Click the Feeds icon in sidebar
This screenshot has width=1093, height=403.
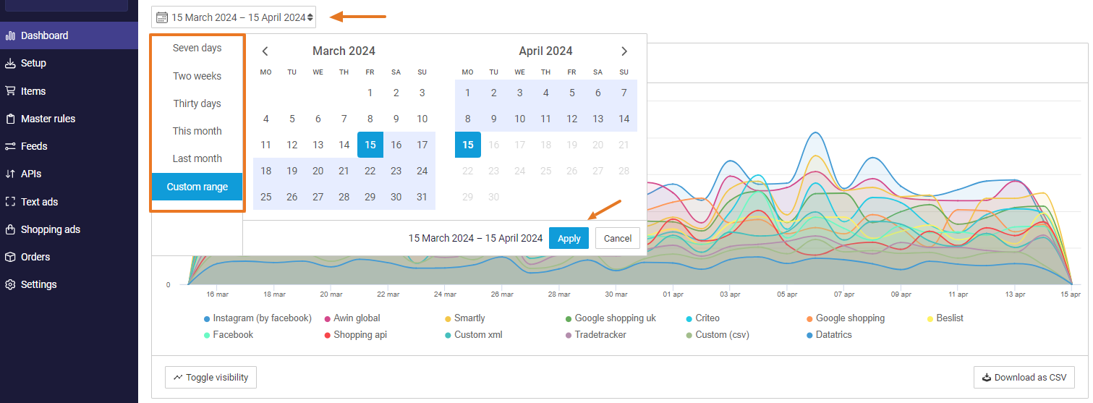pos(10,146)
